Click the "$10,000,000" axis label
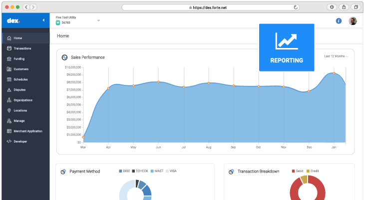Image resolution: width=365 pixels, height=200 pixels. 73,67
